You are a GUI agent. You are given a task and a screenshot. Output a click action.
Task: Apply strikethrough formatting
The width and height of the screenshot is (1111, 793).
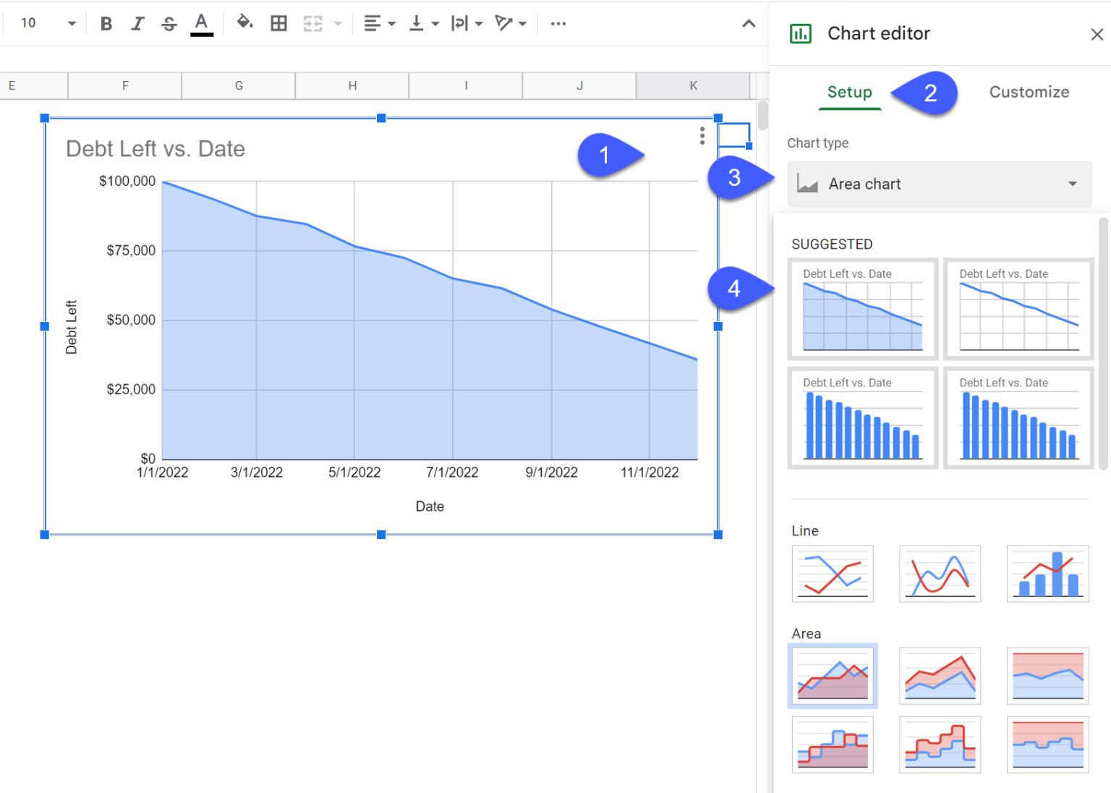point(168,22)
